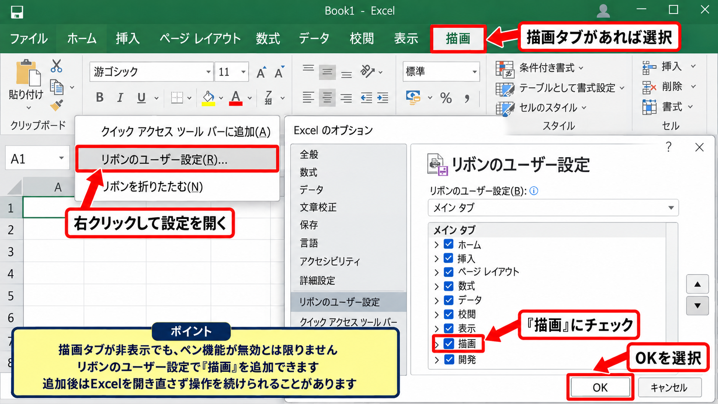Open the 描画 ribbon tab
The height and width of the screenshot is (404, 718).
pyautogui.click(x=458, y=39)
